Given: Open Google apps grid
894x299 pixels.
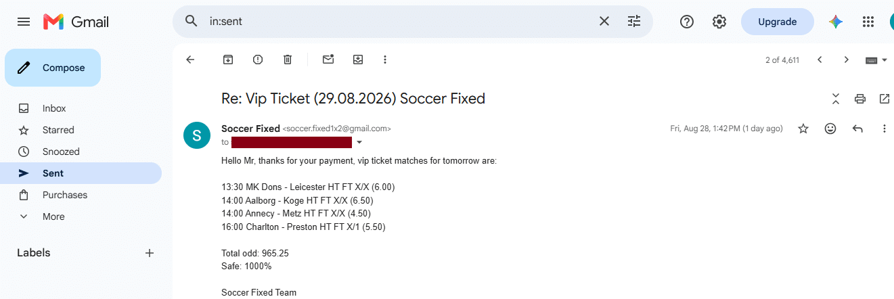Looking at the screenshot, I should pyautogui.click(x=868, y=22).
